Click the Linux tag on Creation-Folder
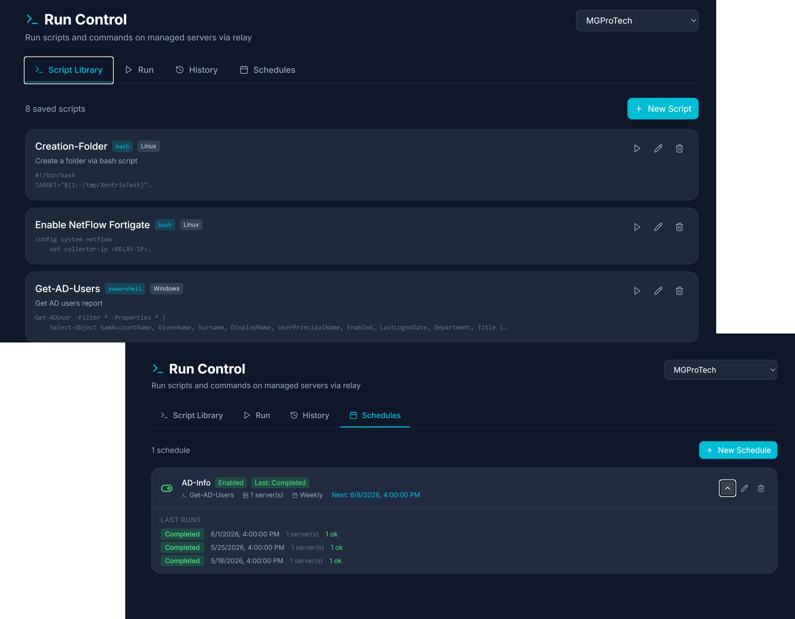This screenshot has height=619, width=795. click(x=149, y=146)
